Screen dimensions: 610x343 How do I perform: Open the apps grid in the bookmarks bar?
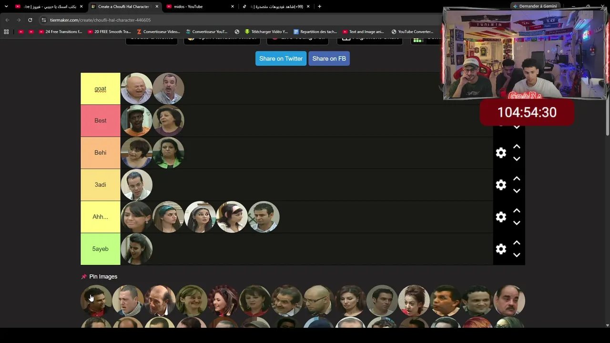[x=6, y=32]
